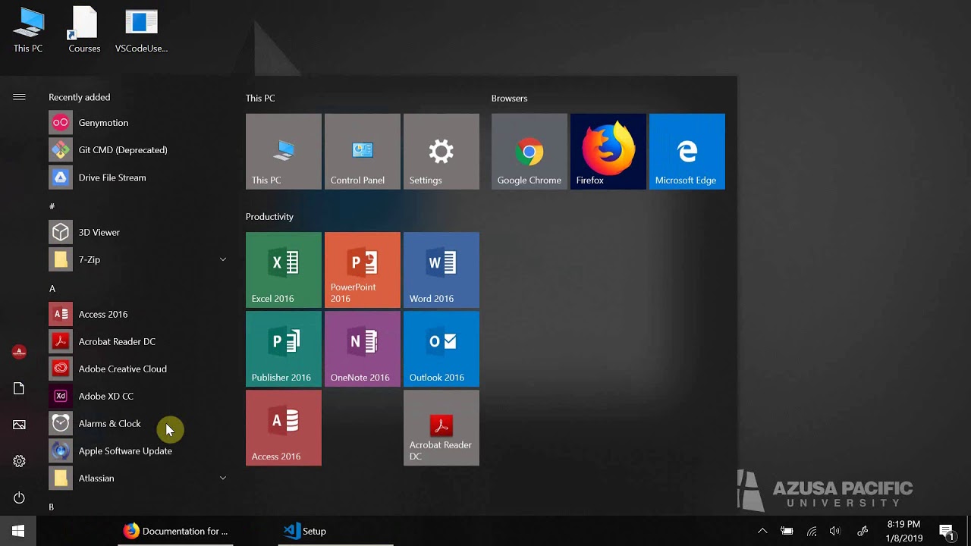Select the Courses desktop shortcut

tap(84, 30)
